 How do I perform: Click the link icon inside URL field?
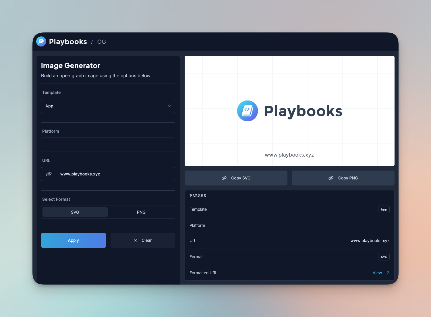49,174
